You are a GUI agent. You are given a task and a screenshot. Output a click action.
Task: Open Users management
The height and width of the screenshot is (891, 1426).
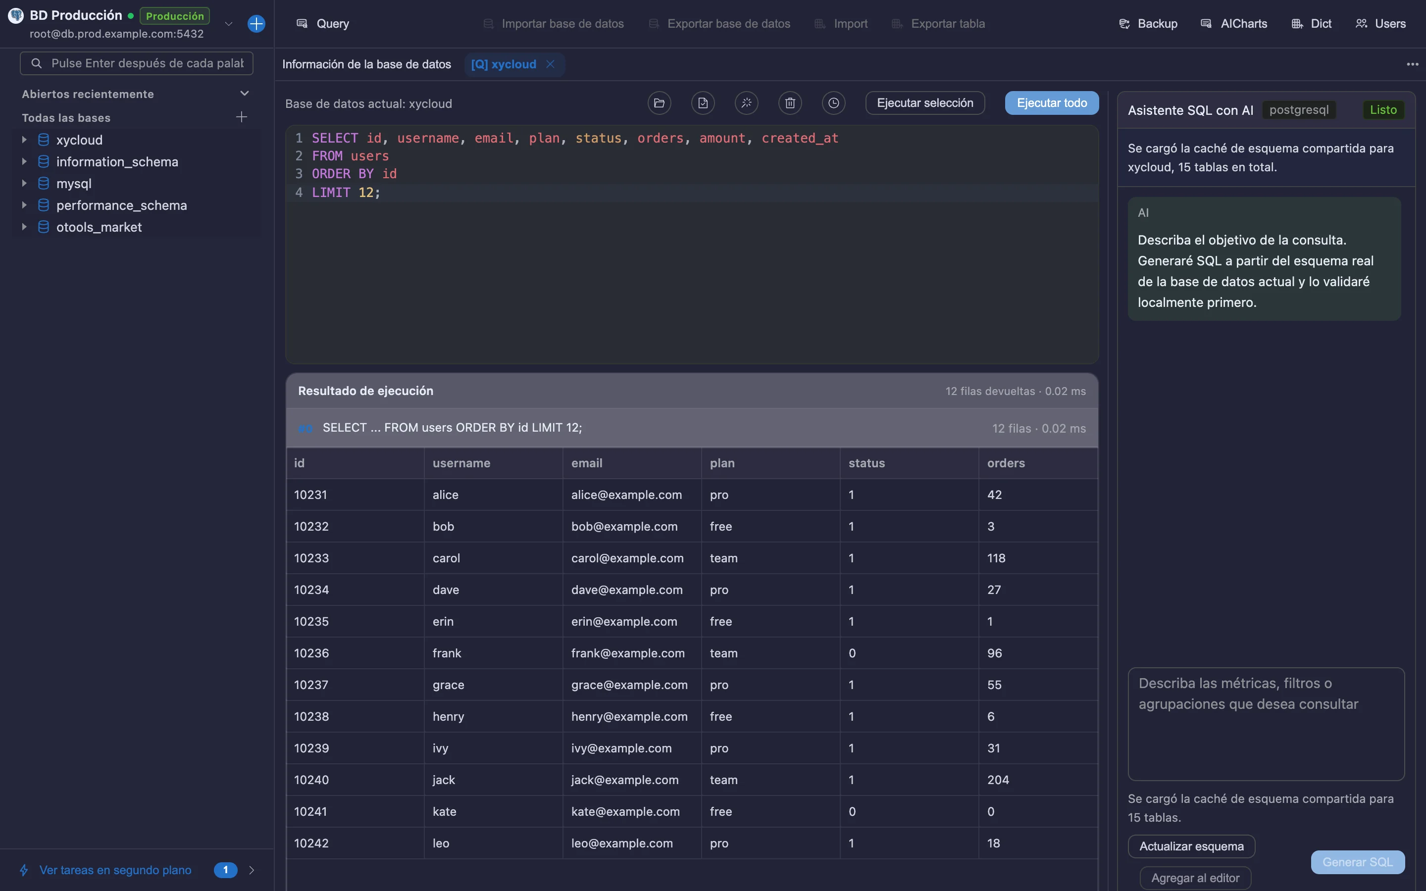[1380, 24]
